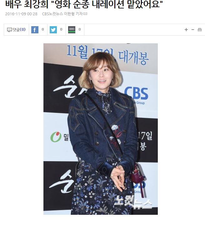The width and height of the screenshot is (205, 231).
Task: Click the article headline about 최강희
Action: 84,4
